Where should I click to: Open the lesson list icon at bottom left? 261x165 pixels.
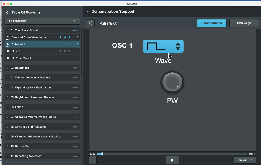[93, 160]
